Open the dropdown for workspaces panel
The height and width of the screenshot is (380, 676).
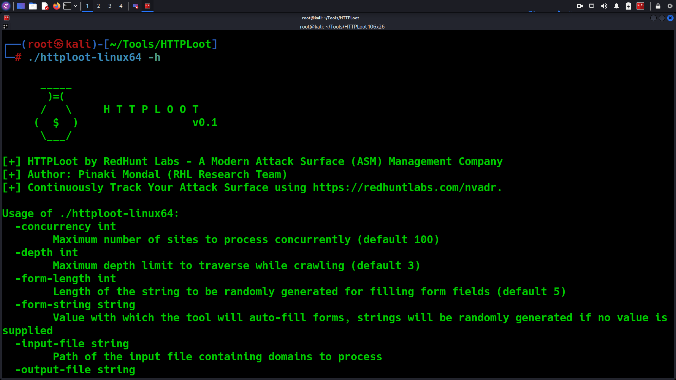[x=75, y=6]
